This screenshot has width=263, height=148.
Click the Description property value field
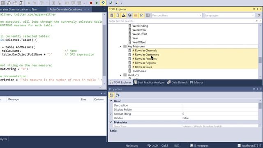pos(220,105)
